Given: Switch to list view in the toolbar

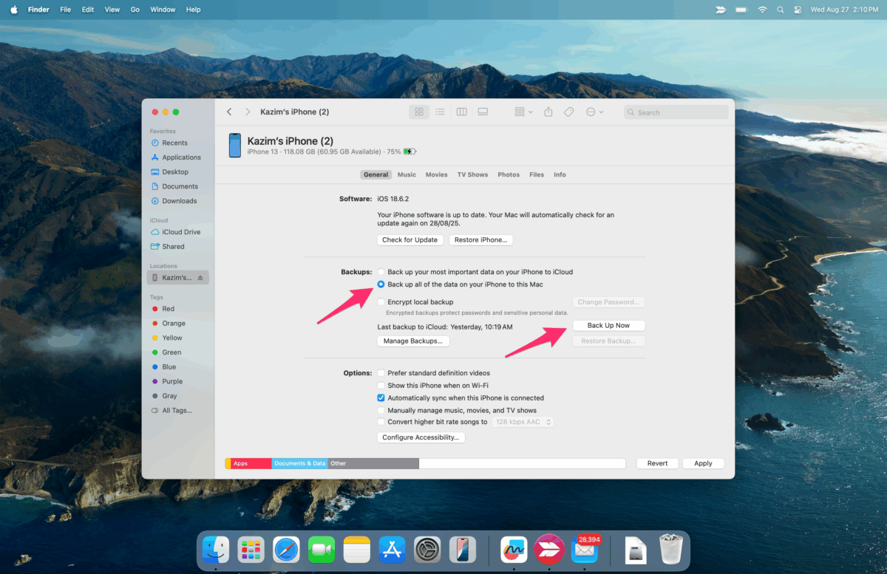Looking at the screenshot, I should [440, 112].
